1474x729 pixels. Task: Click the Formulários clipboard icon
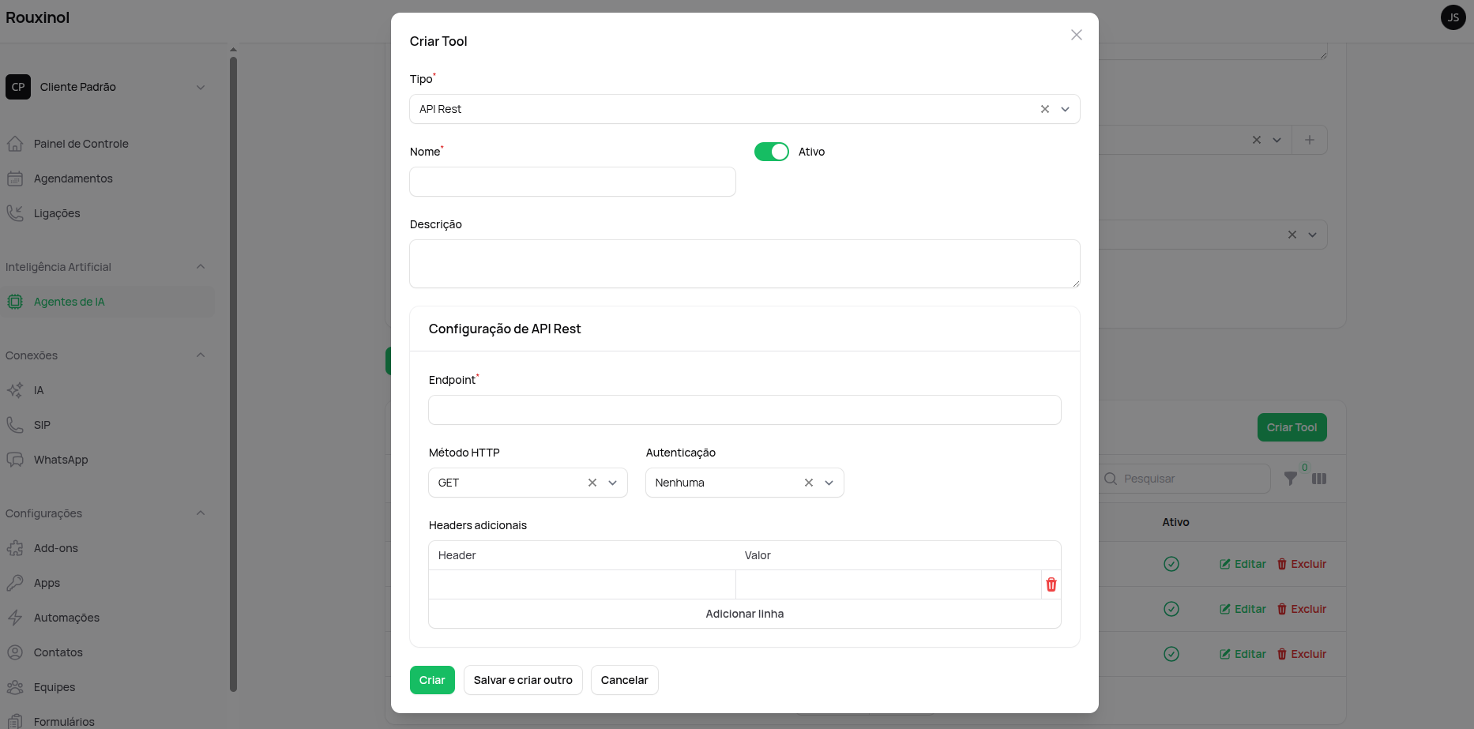[x=15, y=721]
